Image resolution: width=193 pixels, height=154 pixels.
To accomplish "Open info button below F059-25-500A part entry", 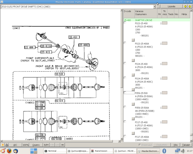I will [133, 119].
